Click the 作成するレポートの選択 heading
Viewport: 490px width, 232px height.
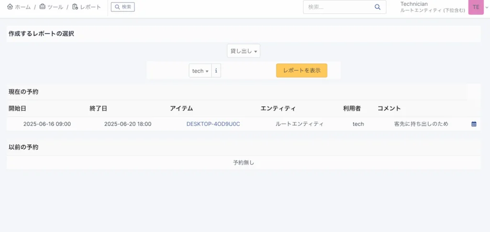point(41,33)
